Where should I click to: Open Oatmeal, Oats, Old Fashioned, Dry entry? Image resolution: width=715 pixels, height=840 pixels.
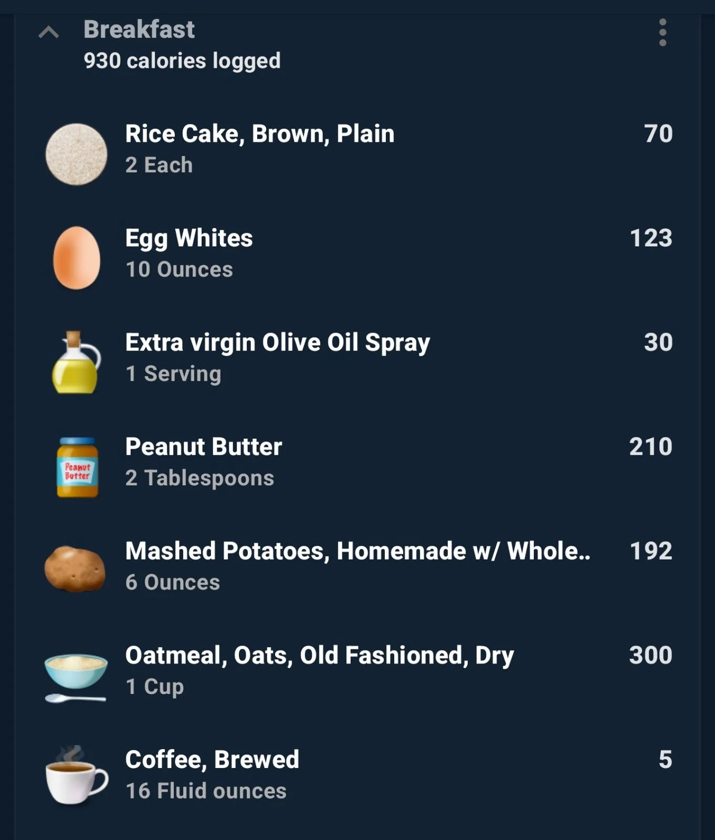coord(357,671)
